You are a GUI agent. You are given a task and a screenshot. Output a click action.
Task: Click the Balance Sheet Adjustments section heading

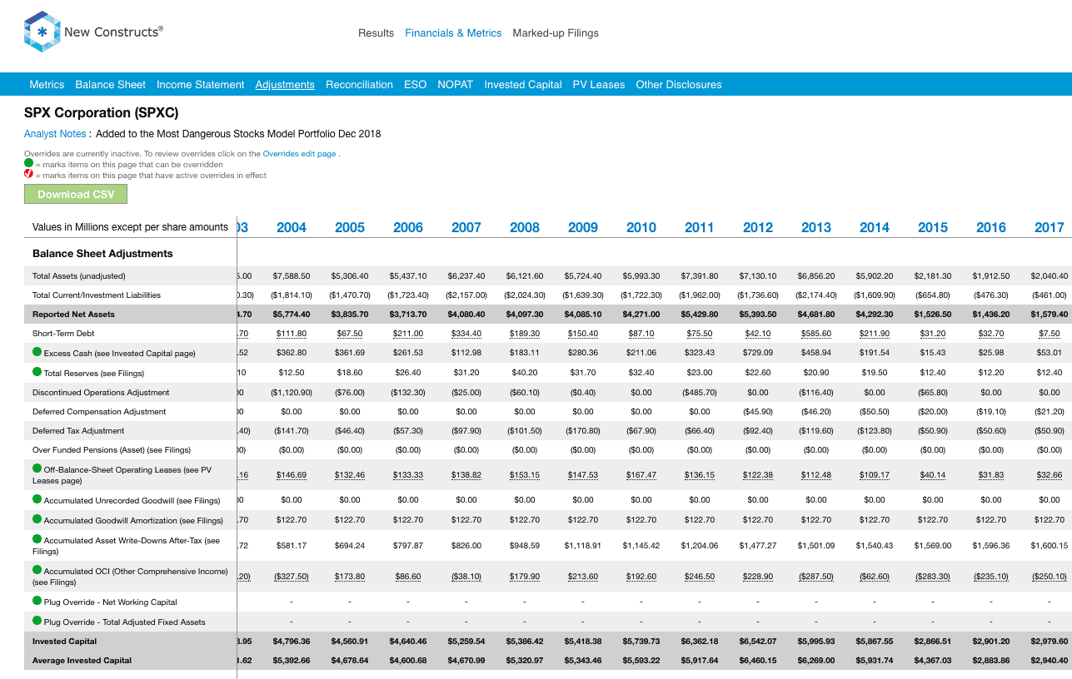(x=102, y=254)
